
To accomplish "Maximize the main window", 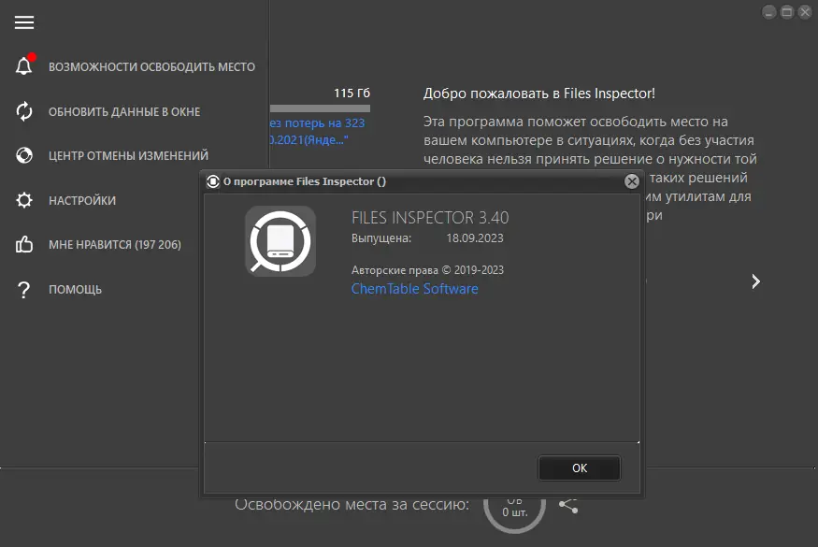I will click(x=787, y=12).
